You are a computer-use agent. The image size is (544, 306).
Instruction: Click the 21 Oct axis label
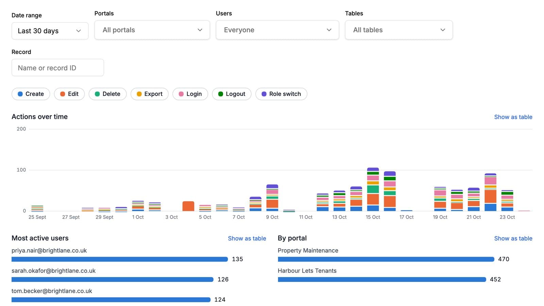pyautogui.click(x=474, y=217)
